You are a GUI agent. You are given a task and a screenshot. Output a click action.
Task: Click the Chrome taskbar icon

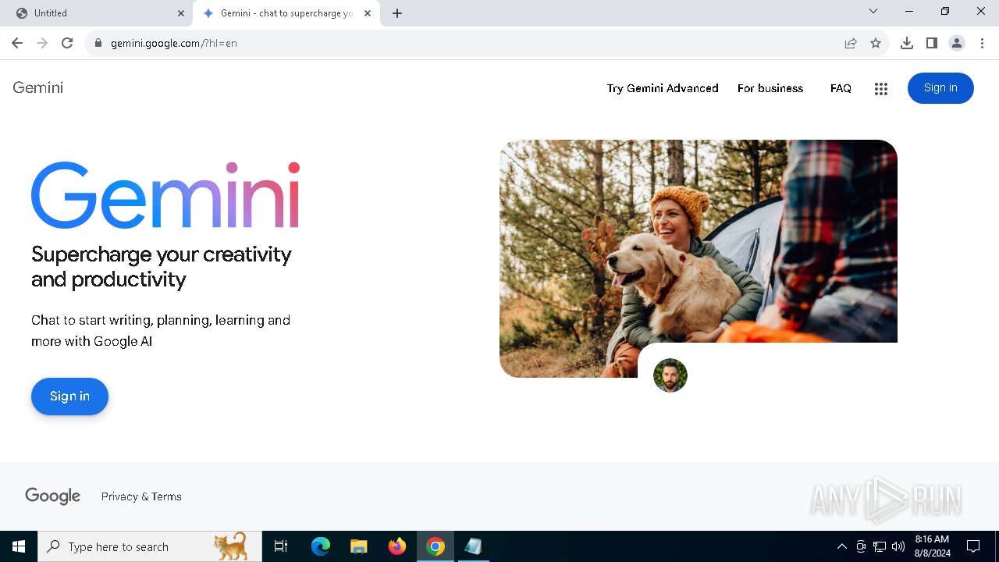pyautogui.click(x=436, y=546)
